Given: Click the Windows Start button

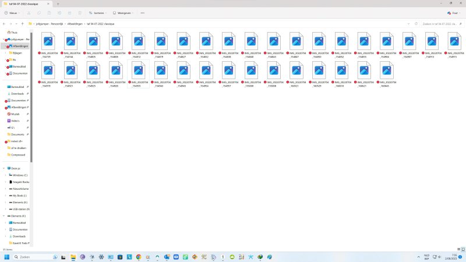Looking at the screenshot, I should [x=7, y=257].
